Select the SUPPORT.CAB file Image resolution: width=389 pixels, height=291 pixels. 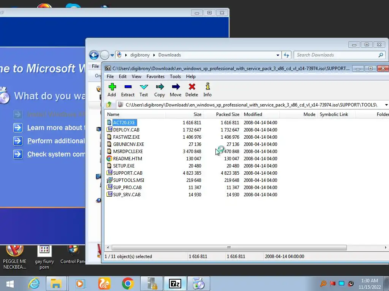click(128, 173)
